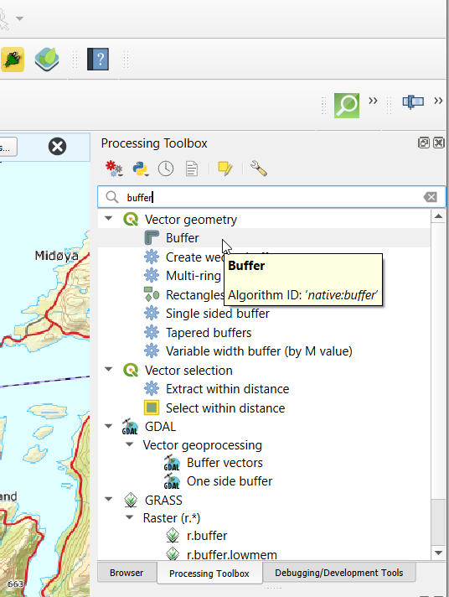Collapse the Vector selection group

click(x=108, y=369)
